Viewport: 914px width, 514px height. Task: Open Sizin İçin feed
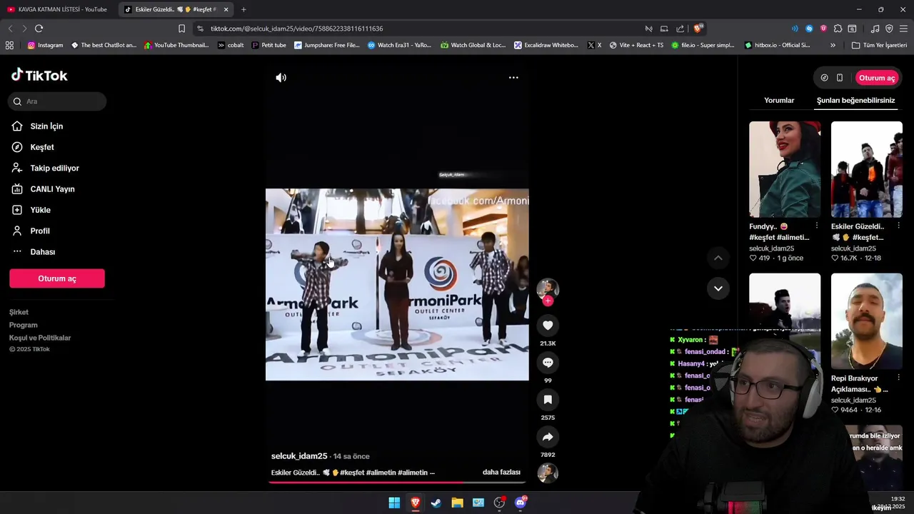point(37,126)
